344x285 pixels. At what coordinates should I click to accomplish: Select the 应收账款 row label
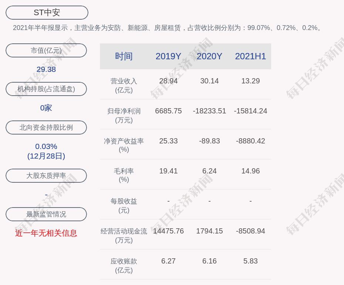coord(124,265)
